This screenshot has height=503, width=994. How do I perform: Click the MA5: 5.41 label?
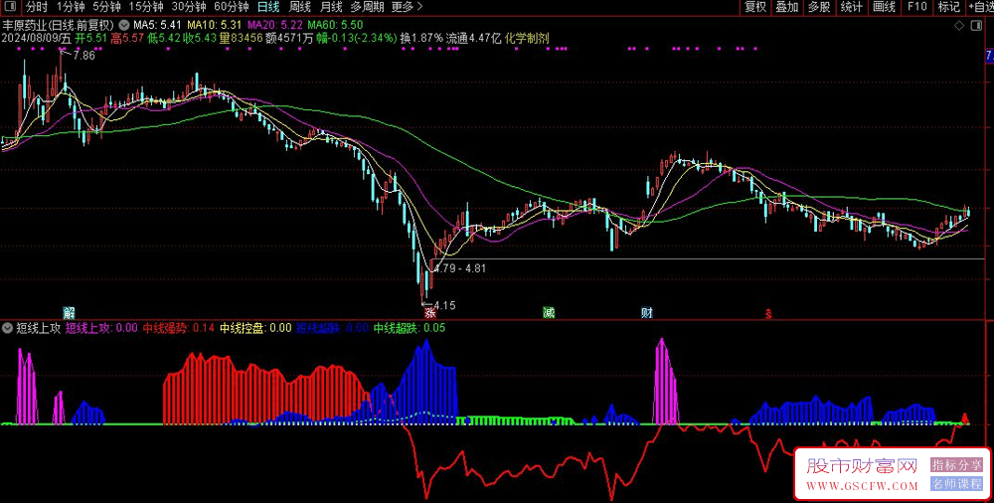click(158, 26)
